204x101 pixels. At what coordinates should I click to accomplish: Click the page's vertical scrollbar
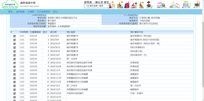[203, 54]
